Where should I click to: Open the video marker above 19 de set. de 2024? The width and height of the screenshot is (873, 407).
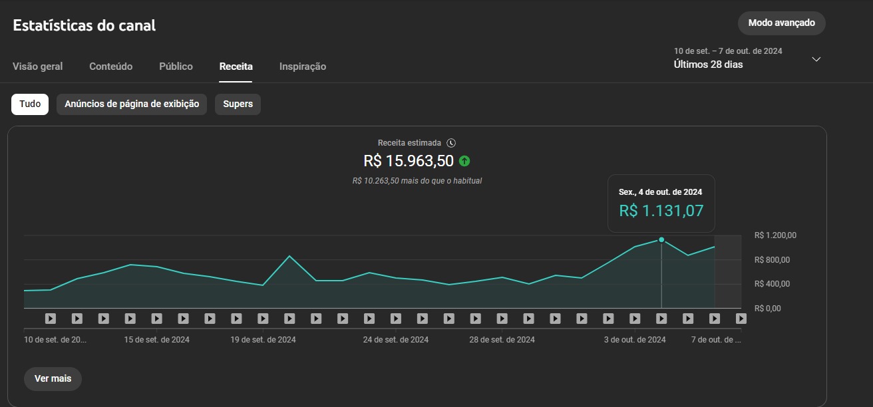point(263,319)
